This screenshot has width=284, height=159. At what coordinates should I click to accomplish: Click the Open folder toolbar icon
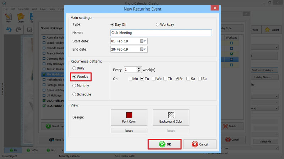[x=21, y=17]
